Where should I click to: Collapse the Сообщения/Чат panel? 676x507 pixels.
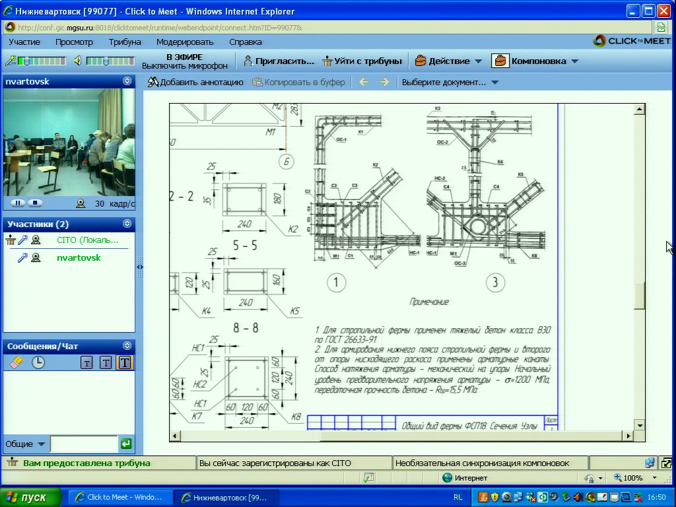pos(127,345)
